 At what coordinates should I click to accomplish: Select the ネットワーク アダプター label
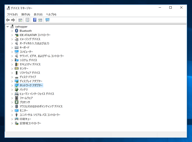pos(31,85)
